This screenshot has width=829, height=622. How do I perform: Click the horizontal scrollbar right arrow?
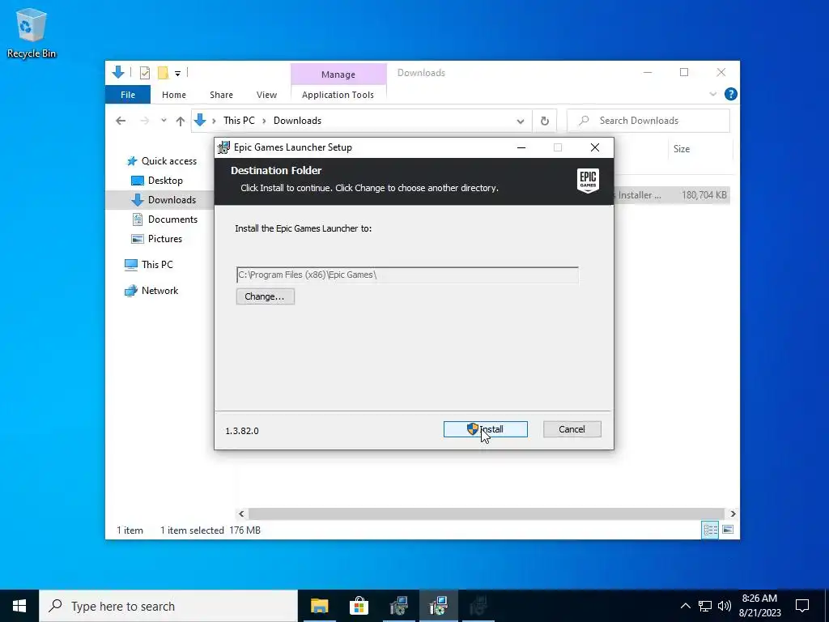pos(733,513)
